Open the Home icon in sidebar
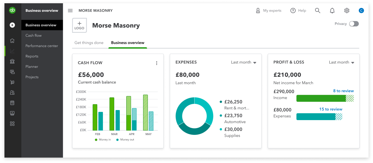The image size is (373, 163). point(12,41)
